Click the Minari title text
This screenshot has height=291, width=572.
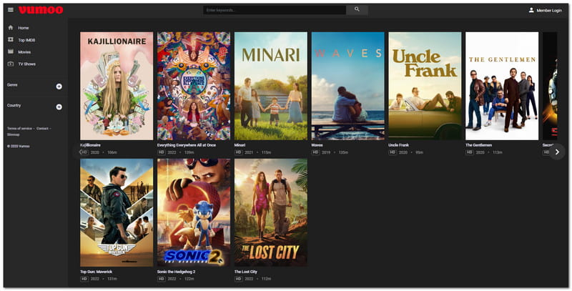[x=240, y=145]
